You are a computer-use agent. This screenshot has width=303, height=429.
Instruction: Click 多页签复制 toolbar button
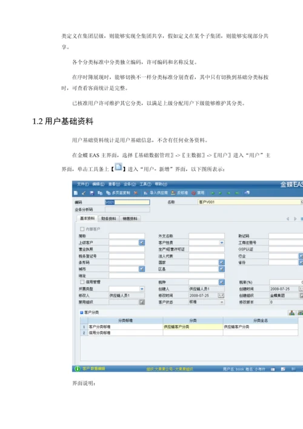[118, 193]
